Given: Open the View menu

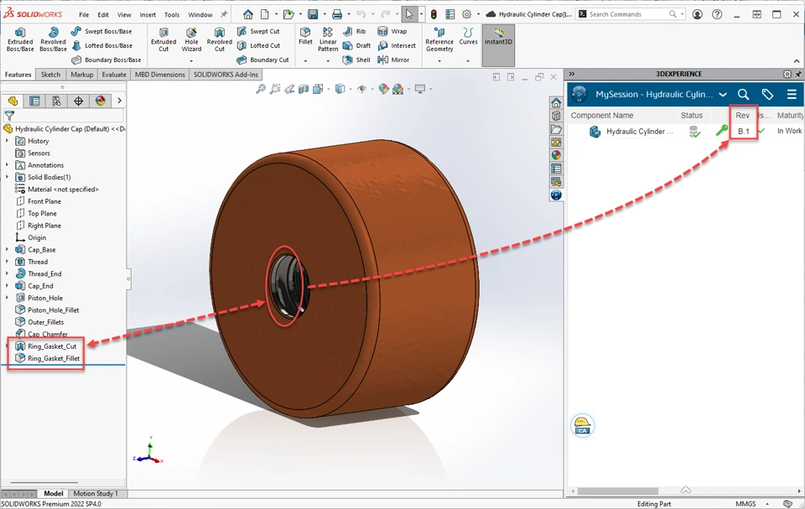Looking at the screenshot, I should (124, 15).
